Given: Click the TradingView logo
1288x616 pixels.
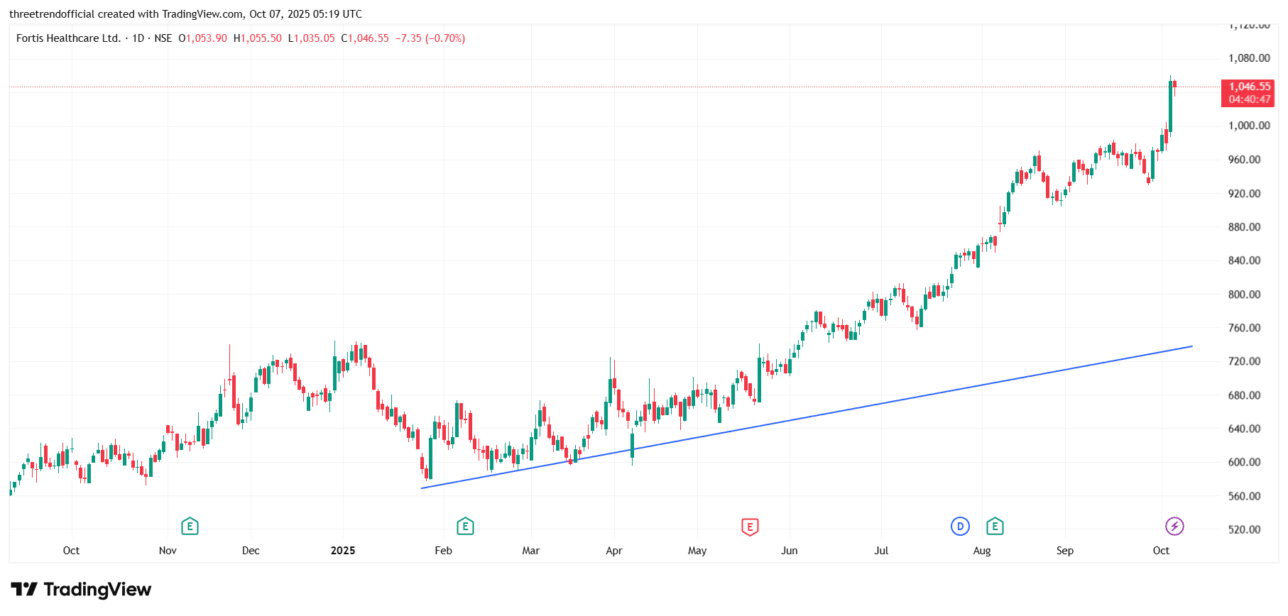Looking at the screenshot, I should 81,590.
